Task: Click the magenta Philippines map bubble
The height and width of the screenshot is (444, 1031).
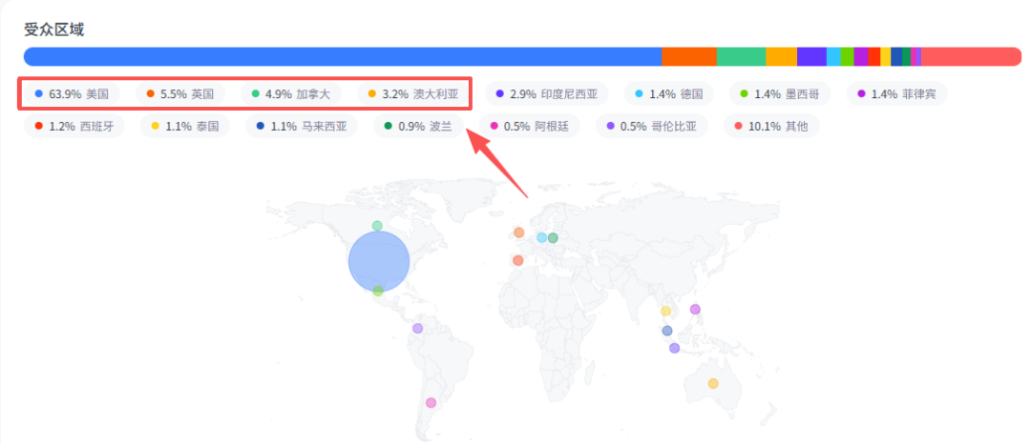Action: coord(695,309)
